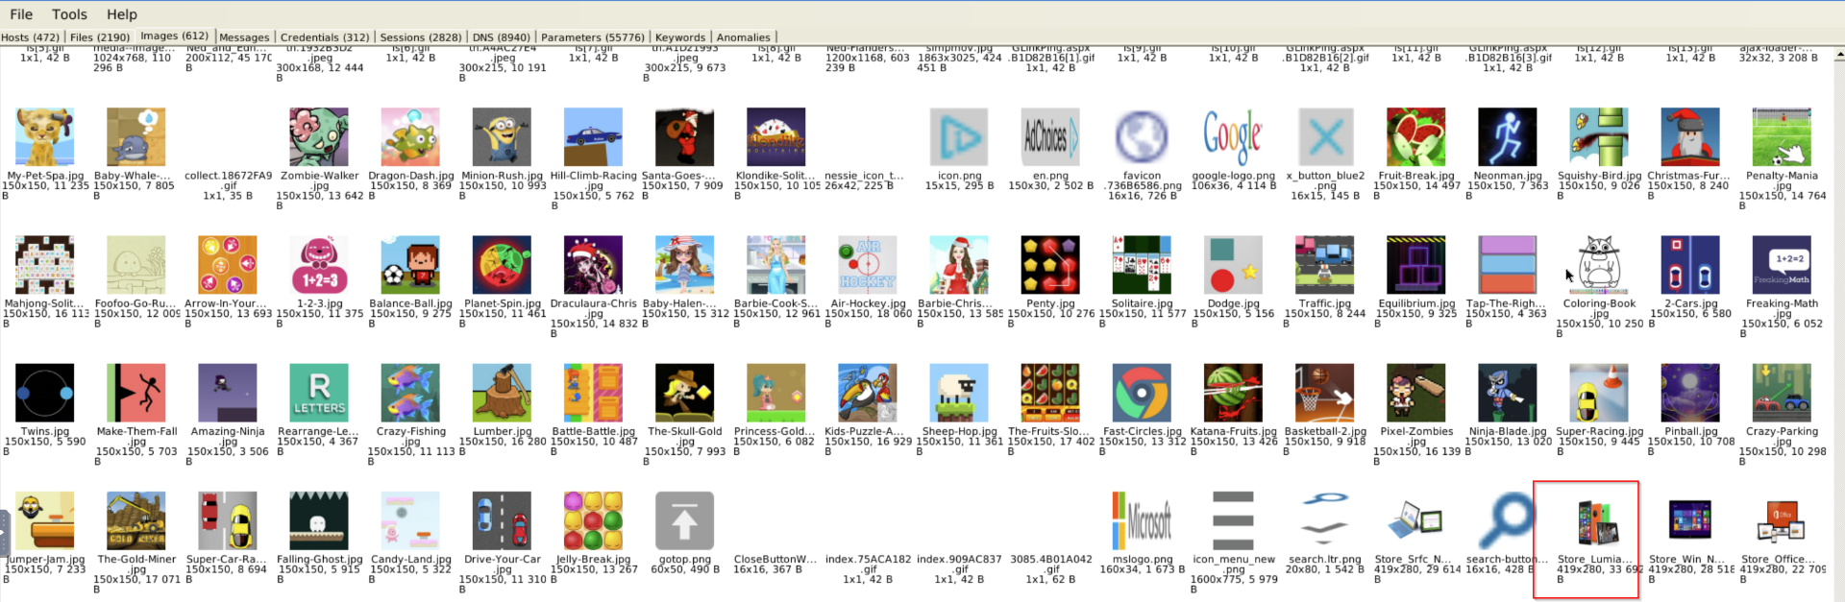The height and width of the screenshot is (602, 1845).
Task: Select the My-Pet-Spa.jpg thumbnail
Action: (45, 137)
